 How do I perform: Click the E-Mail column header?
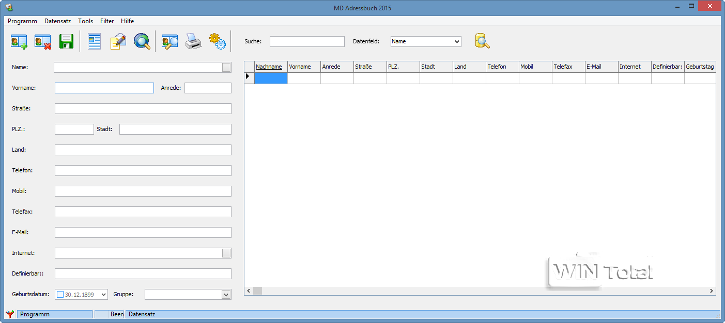[602, 67]
